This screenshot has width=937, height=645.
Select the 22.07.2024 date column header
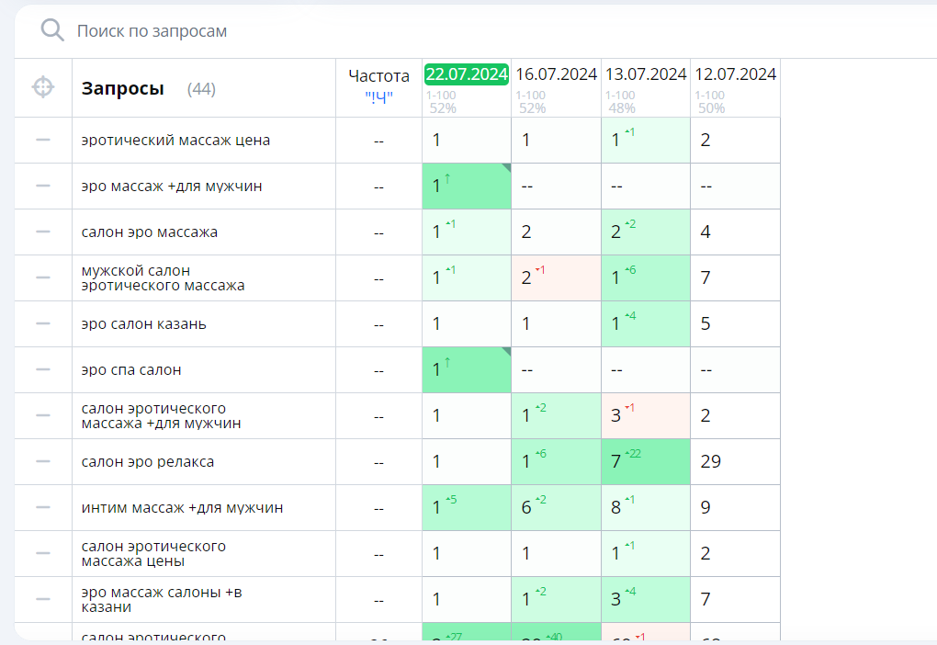(x=467, y=74)
